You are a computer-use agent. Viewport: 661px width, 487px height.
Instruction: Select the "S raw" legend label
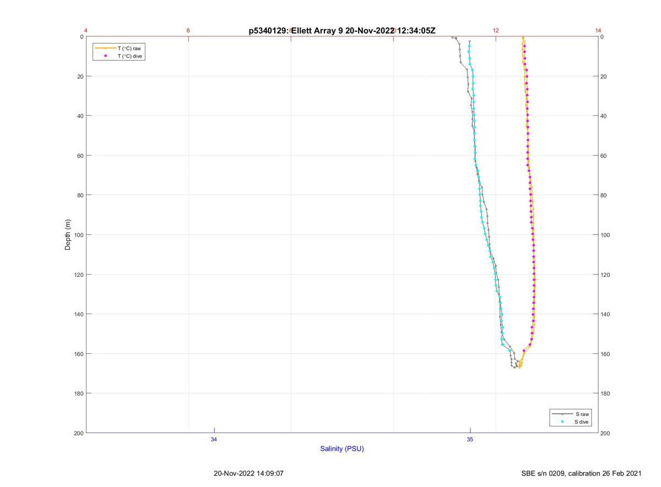coord(583,414)
